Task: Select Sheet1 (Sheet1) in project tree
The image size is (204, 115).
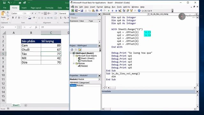Action: coord(87,58)
